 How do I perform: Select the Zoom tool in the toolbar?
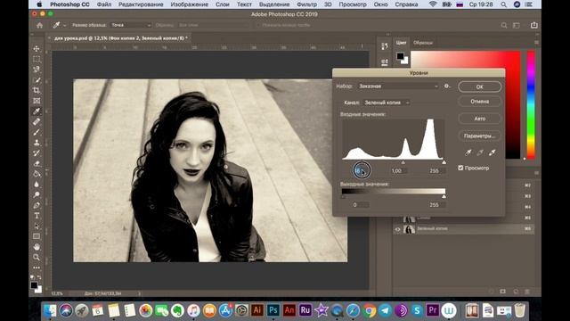click(37, 258)
